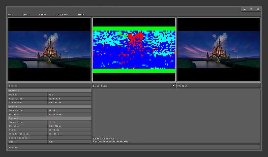Click the Source video preview of the castle

(x=50, y=50)
